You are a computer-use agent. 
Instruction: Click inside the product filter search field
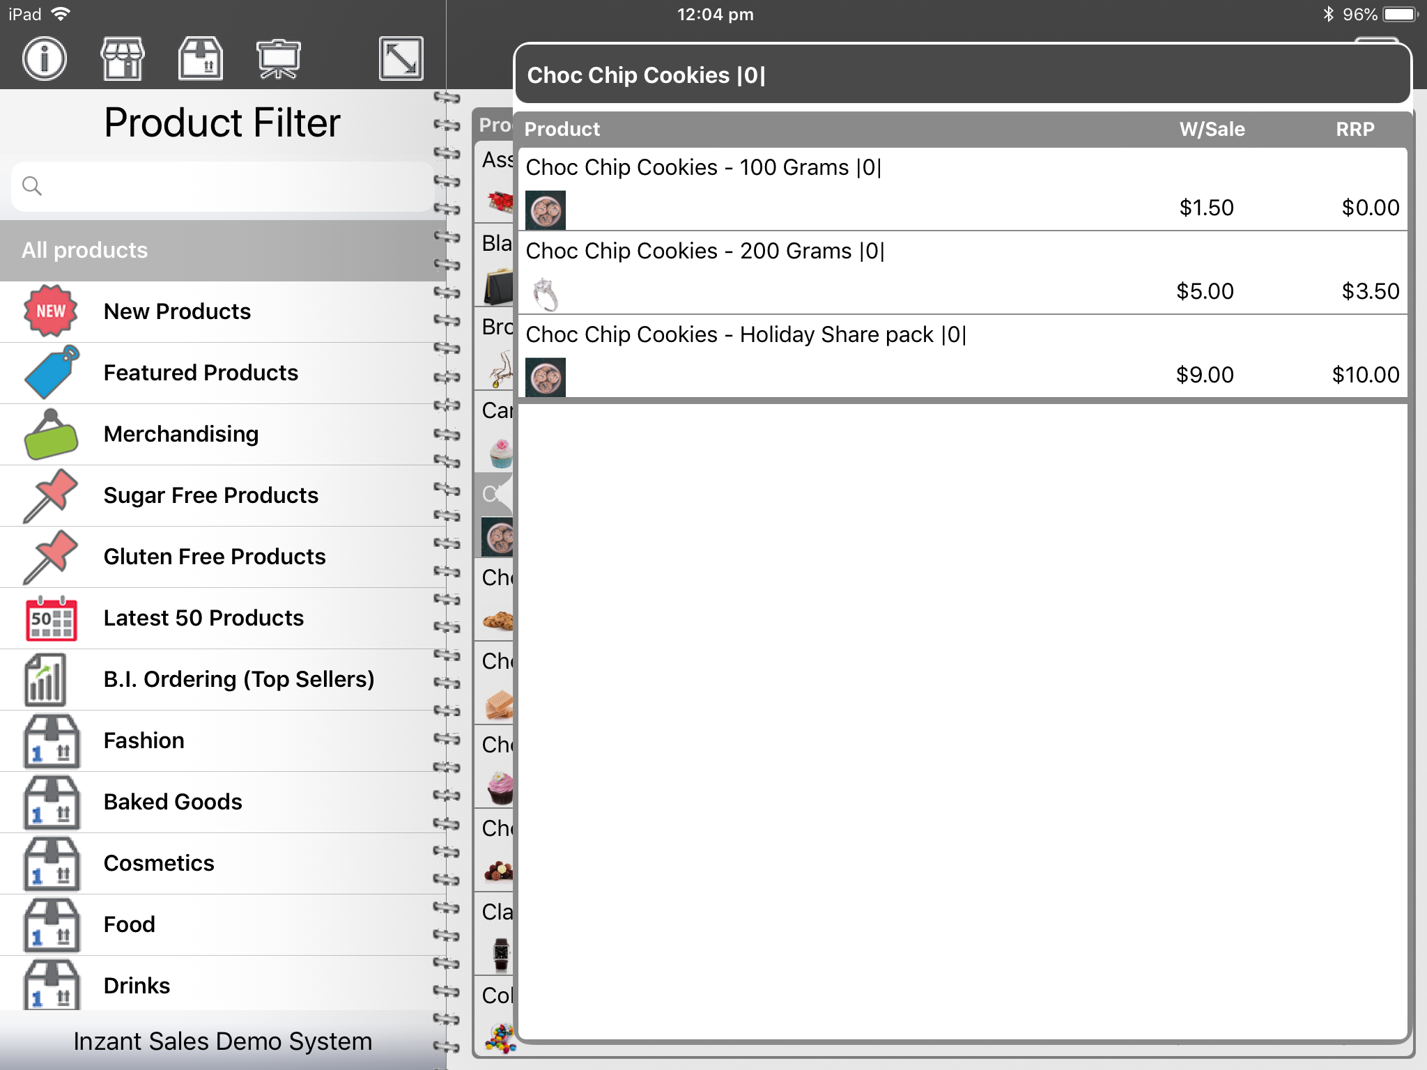[223, 186]
